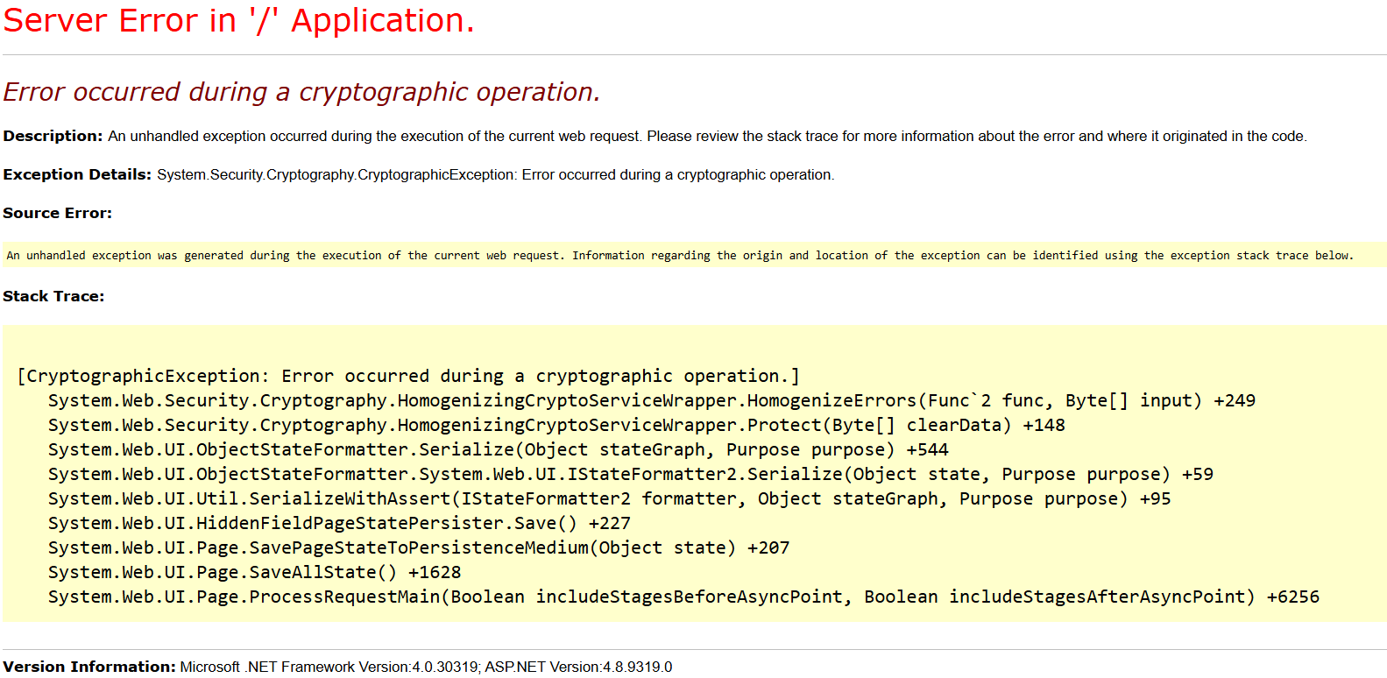This screenshot has height=678, width=1387.
Task: Click the IStateFormatter2.Serialize +59 stack line
Action: 630,474
